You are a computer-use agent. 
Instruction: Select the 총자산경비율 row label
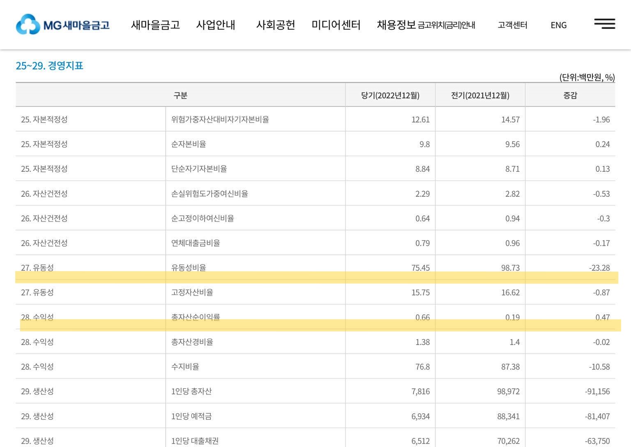pos(192,342)
